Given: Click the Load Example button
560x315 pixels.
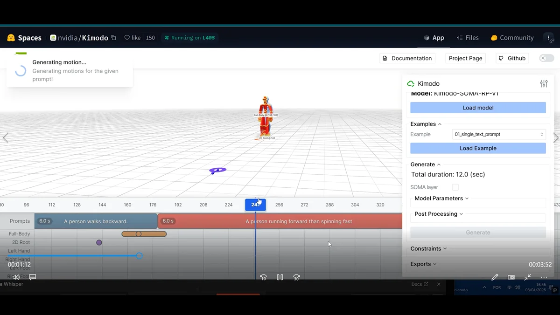Looking at the screenshot, I should (x=478, y=148).
